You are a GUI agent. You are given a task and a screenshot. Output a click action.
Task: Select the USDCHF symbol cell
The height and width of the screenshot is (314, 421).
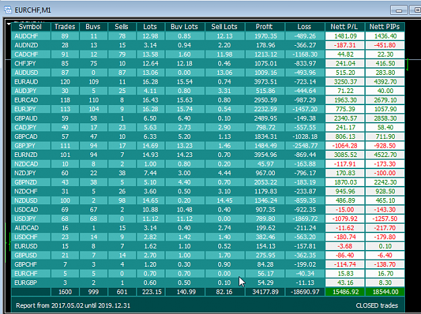(x=30, y=237)
